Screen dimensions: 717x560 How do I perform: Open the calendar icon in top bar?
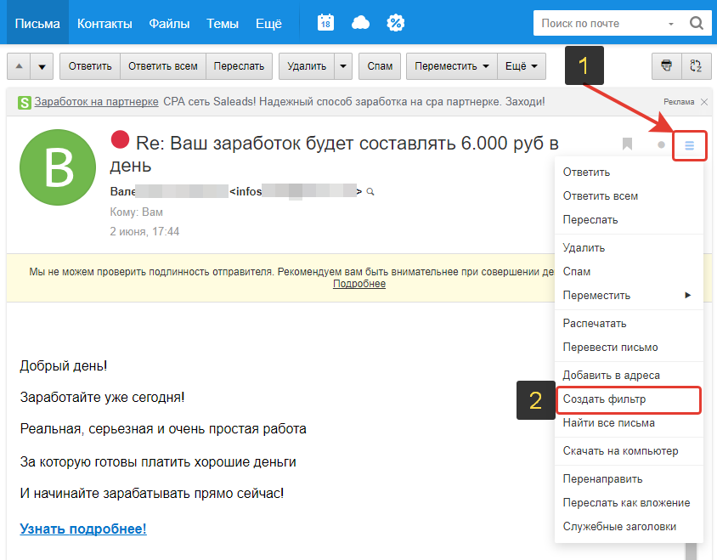click(325, 23)
